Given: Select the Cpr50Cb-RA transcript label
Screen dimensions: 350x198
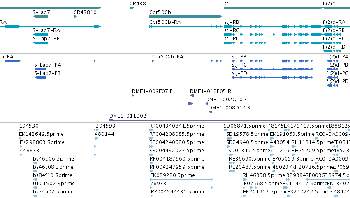Looking at the screenshot, I should 165,22.
